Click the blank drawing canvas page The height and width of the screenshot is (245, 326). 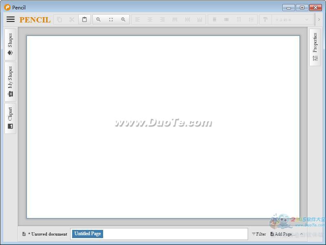(x=163, y=127)
